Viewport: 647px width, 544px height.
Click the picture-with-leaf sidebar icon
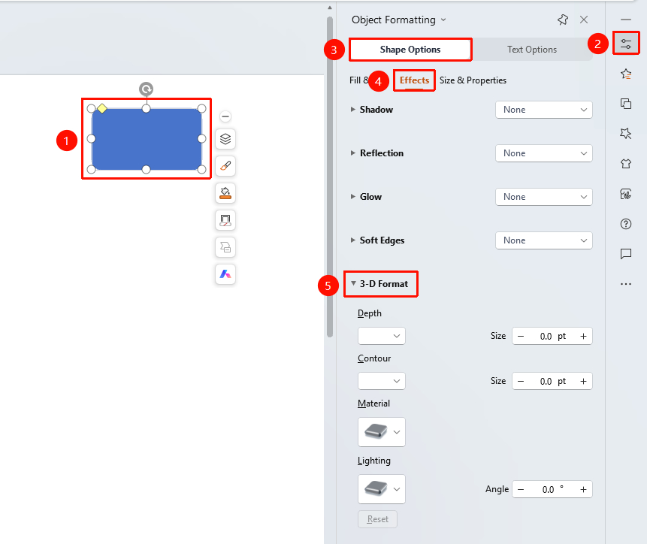[x=626, y=194]
